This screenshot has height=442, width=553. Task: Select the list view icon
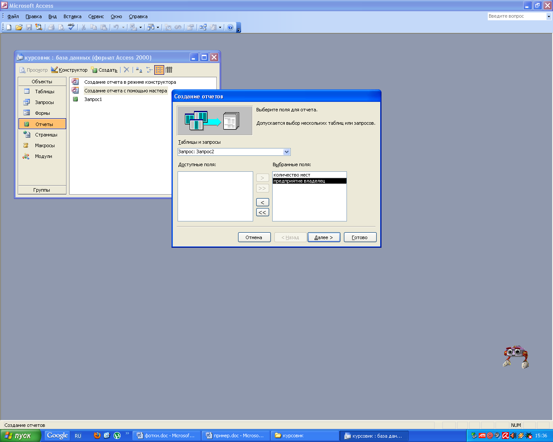click(x=159, y=69)
